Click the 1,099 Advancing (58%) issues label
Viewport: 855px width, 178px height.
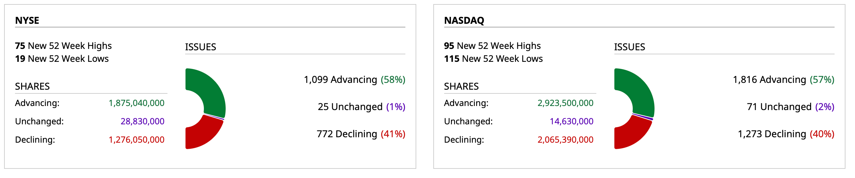354,79
